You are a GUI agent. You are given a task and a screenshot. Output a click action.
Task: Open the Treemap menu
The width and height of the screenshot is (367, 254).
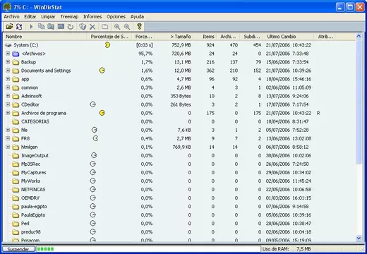click(x=69, y=17)
